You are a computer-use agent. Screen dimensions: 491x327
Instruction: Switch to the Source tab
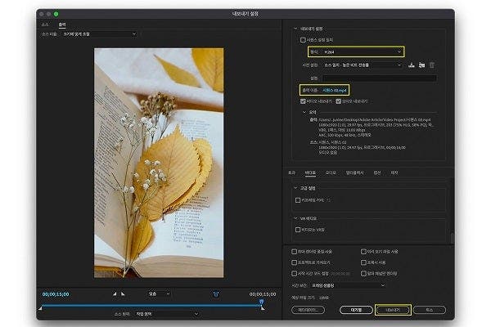(45, 25)
